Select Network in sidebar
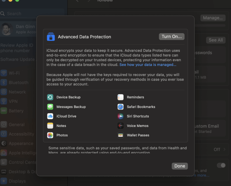This screenshot has width=231, height=186. click(x=17, y=92)
